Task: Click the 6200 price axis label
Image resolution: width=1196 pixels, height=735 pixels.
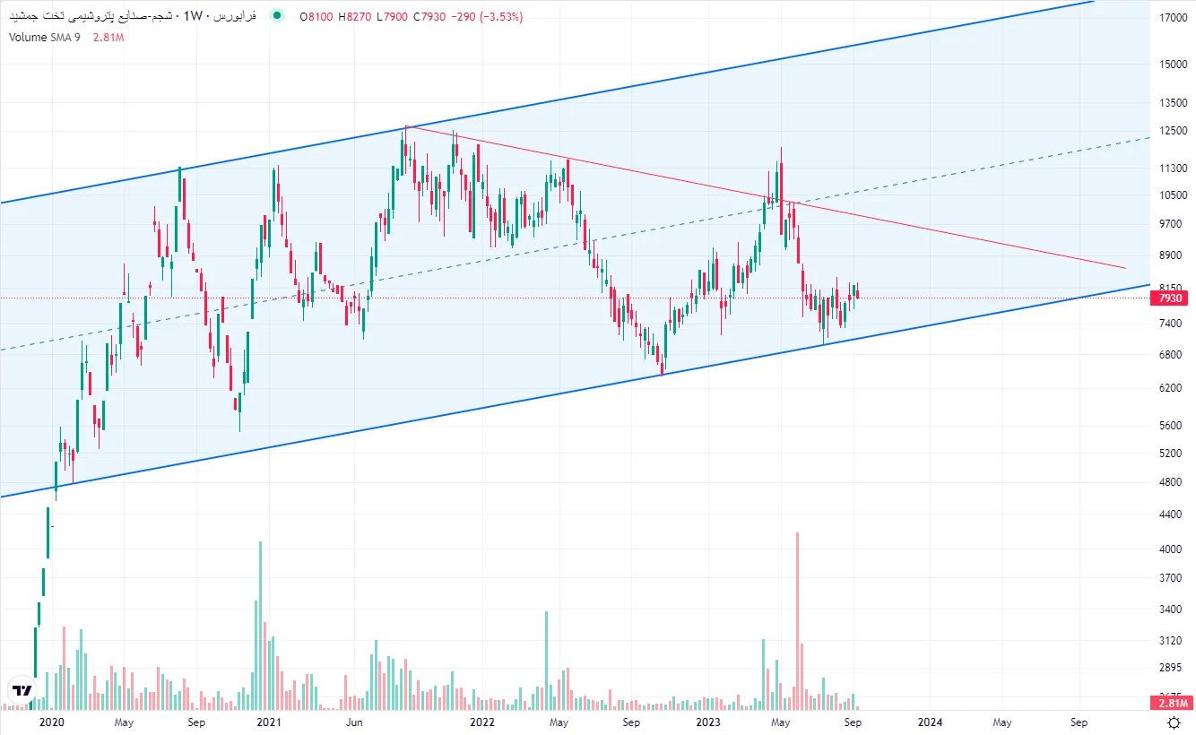Action: [x=1173, y=388]
